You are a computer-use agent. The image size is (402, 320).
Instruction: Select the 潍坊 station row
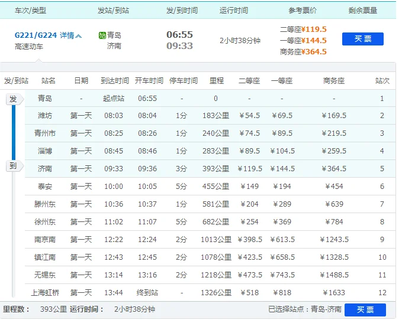pos(45,116)
